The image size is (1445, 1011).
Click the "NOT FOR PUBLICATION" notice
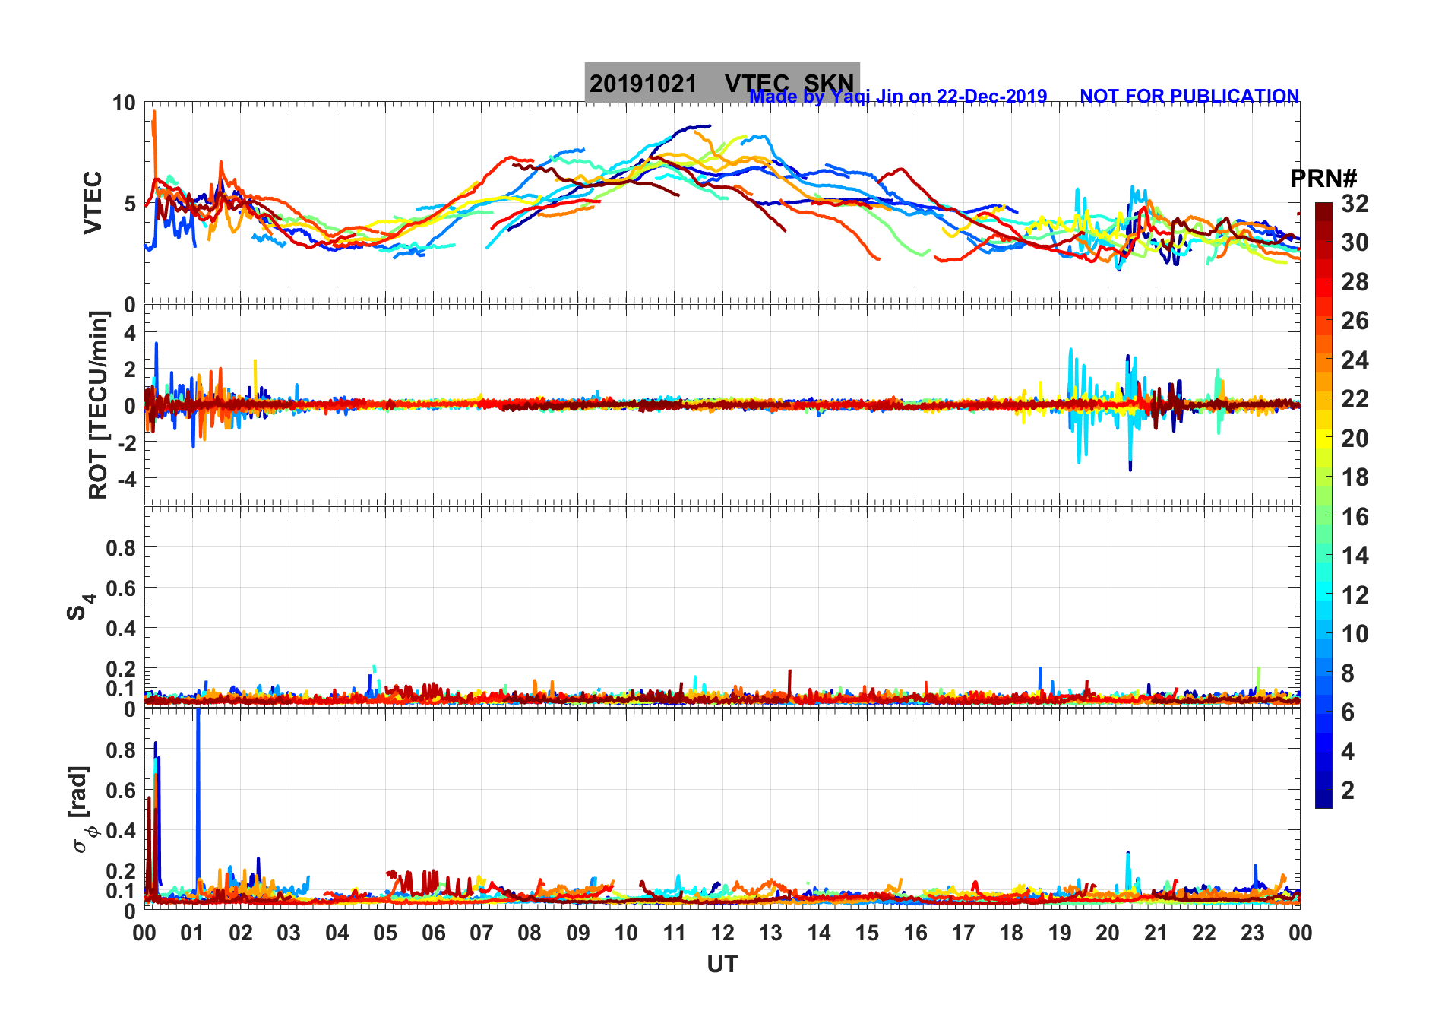pyautogui.click(x=1190, y=97)
